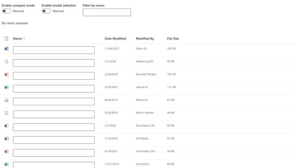Click the file icon in the Aliqua Ut row
Image resolution: width=298 pixels, height=168 pixels.
pyautogui.click(x=6, y=100)
